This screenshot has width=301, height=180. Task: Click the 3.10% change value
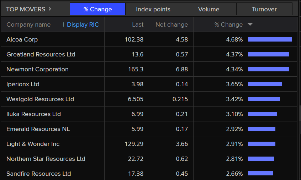[x=234, y=114]
